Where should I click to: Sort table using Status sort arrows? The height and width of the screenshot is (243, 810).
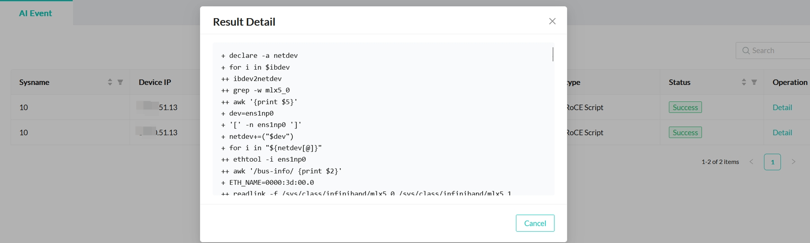(744, 82)
